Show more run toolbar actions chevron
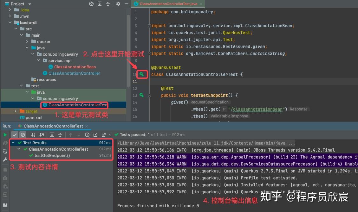The height and width of the screenshot is (212, 358). coord(110,134)
